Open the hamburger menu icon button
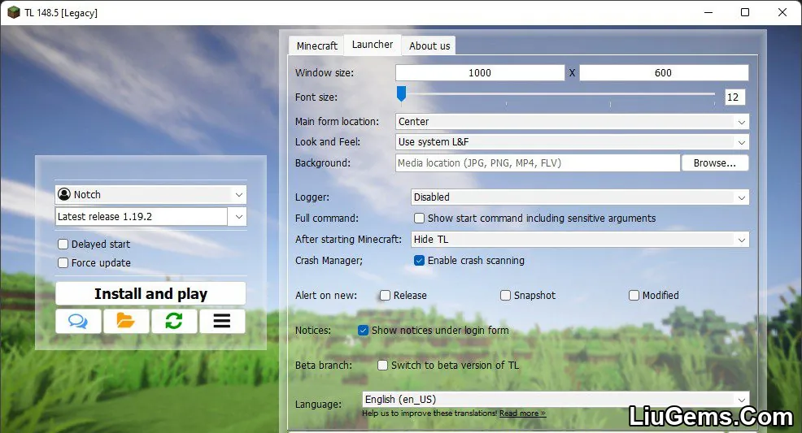 [222, 321]
